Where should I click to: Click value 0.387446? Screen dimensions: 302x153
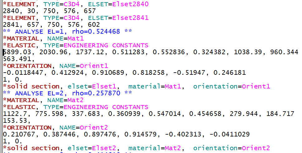pyautogui.click(x=59, y=134)
